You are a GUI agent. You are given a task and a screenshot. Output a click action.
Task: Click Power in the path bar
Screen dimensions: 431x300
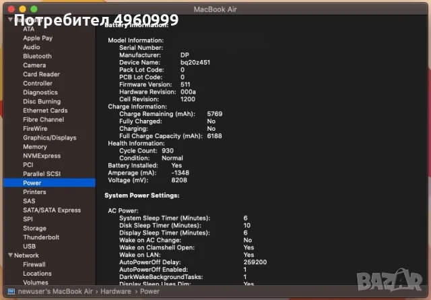tap(150, 291)
